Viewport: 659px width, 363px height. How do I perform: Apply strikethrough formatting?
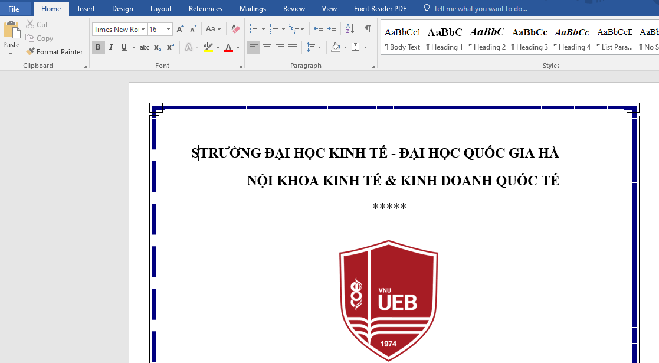click(x=144, y=48)
